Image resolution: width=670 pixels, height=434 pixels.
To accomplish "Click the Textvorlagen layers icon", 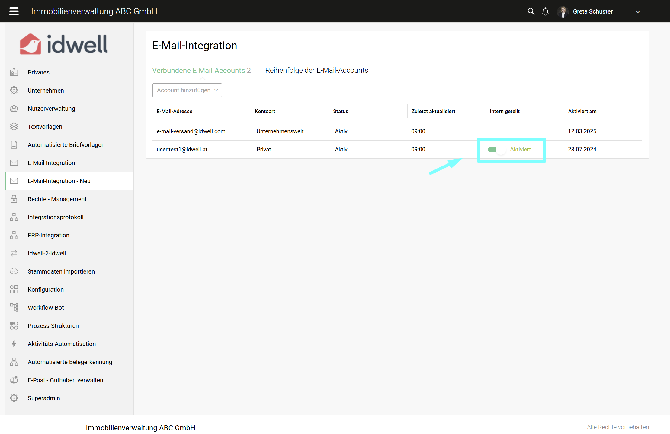I will click(x=14, y=126).
